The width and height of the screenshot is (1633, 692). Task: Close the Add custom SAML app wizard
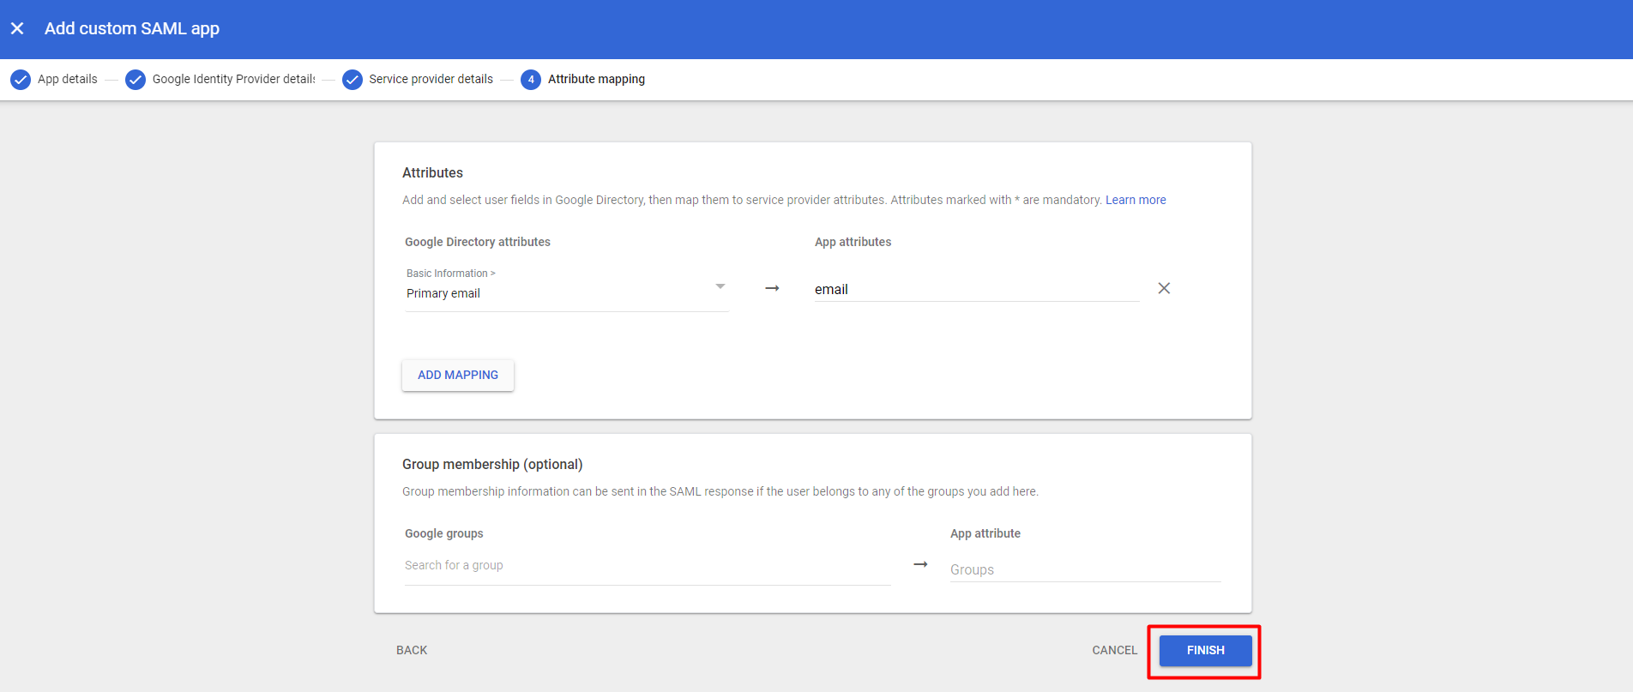pyautogui.click(x=17, y=28)
